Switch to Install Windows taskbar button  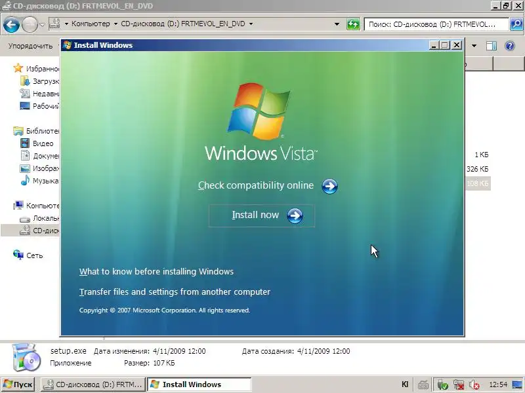click(199, 384)
